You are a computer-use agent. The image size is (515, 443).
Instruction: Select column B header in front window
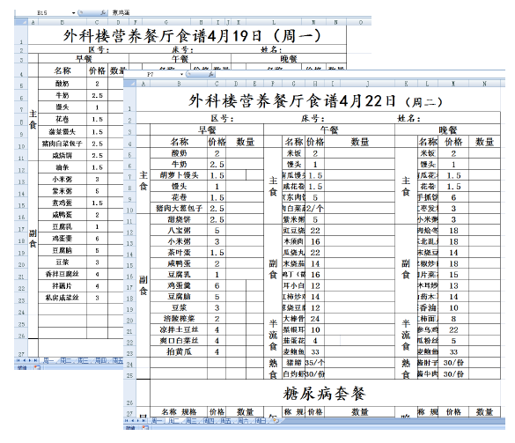point(179,84)
